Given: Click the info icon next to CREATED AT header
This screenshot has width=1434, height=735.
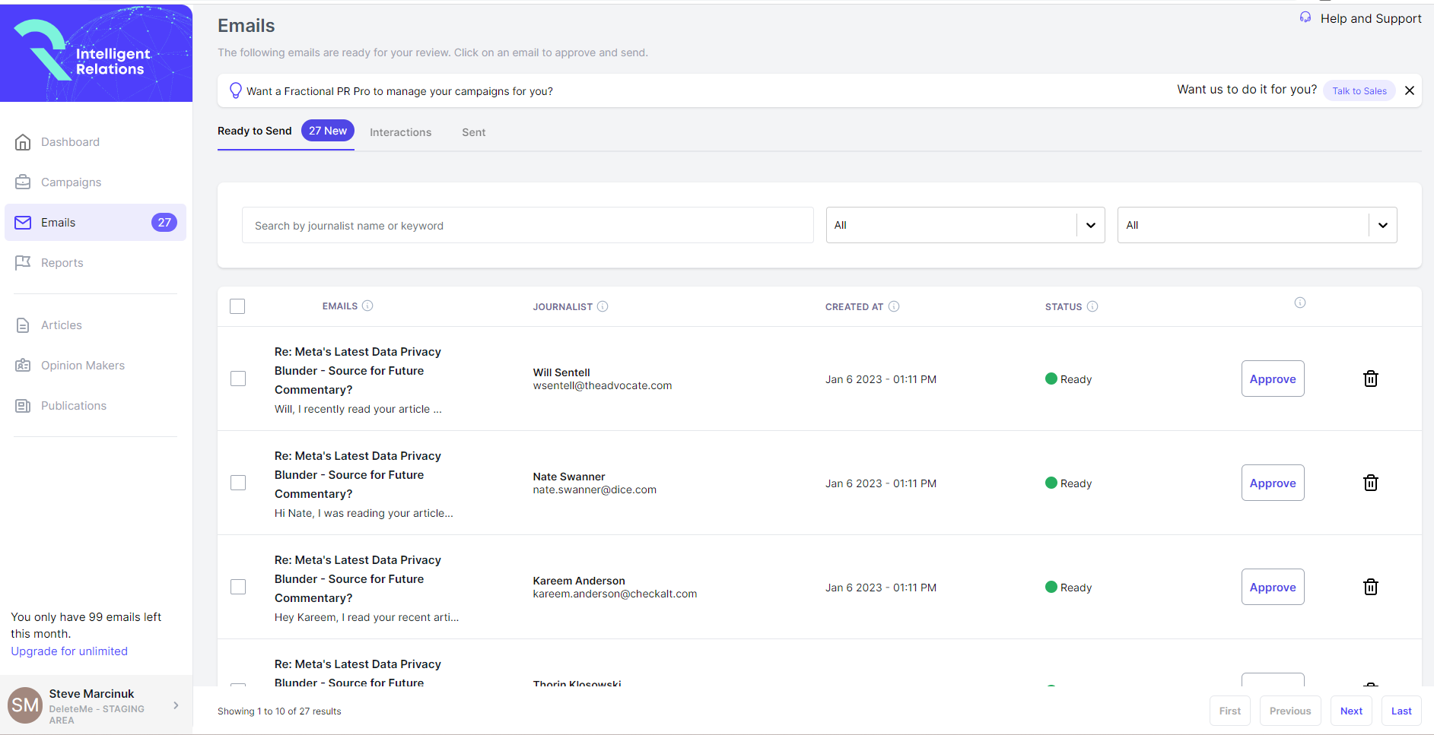Looking at the screenshot, I should 894,306.
